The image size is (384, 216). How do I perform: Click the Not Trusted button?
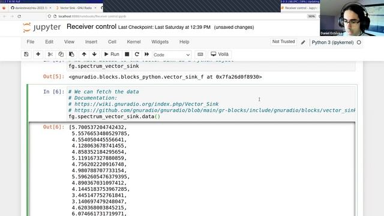(x=284, y=41)
